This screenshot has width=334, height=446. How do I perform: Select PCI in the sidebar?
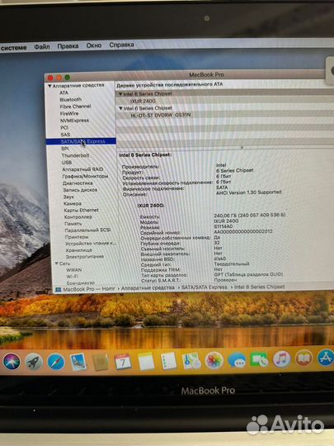[x=64, y=128]
